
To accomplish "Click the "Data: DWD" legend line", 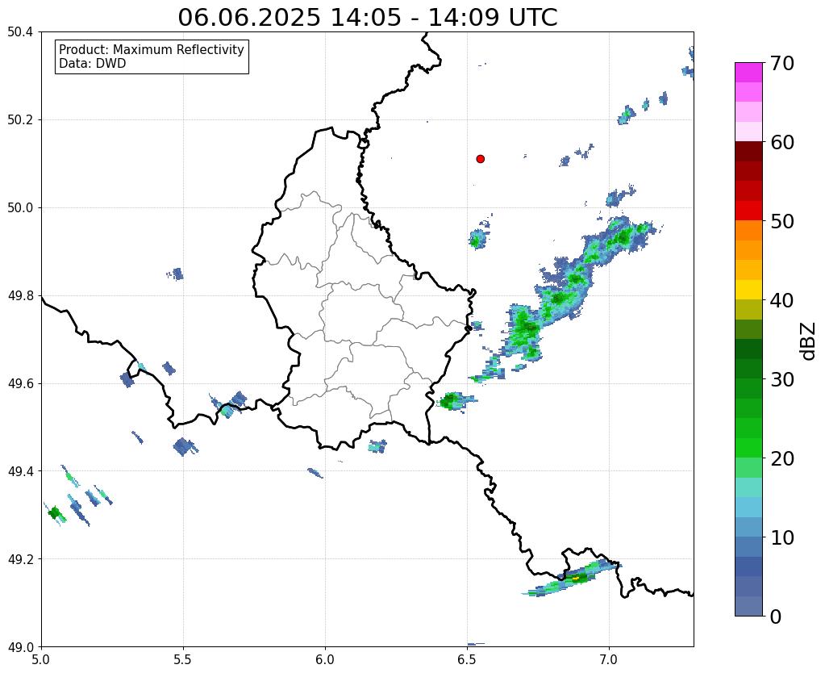I will [93, 64].
